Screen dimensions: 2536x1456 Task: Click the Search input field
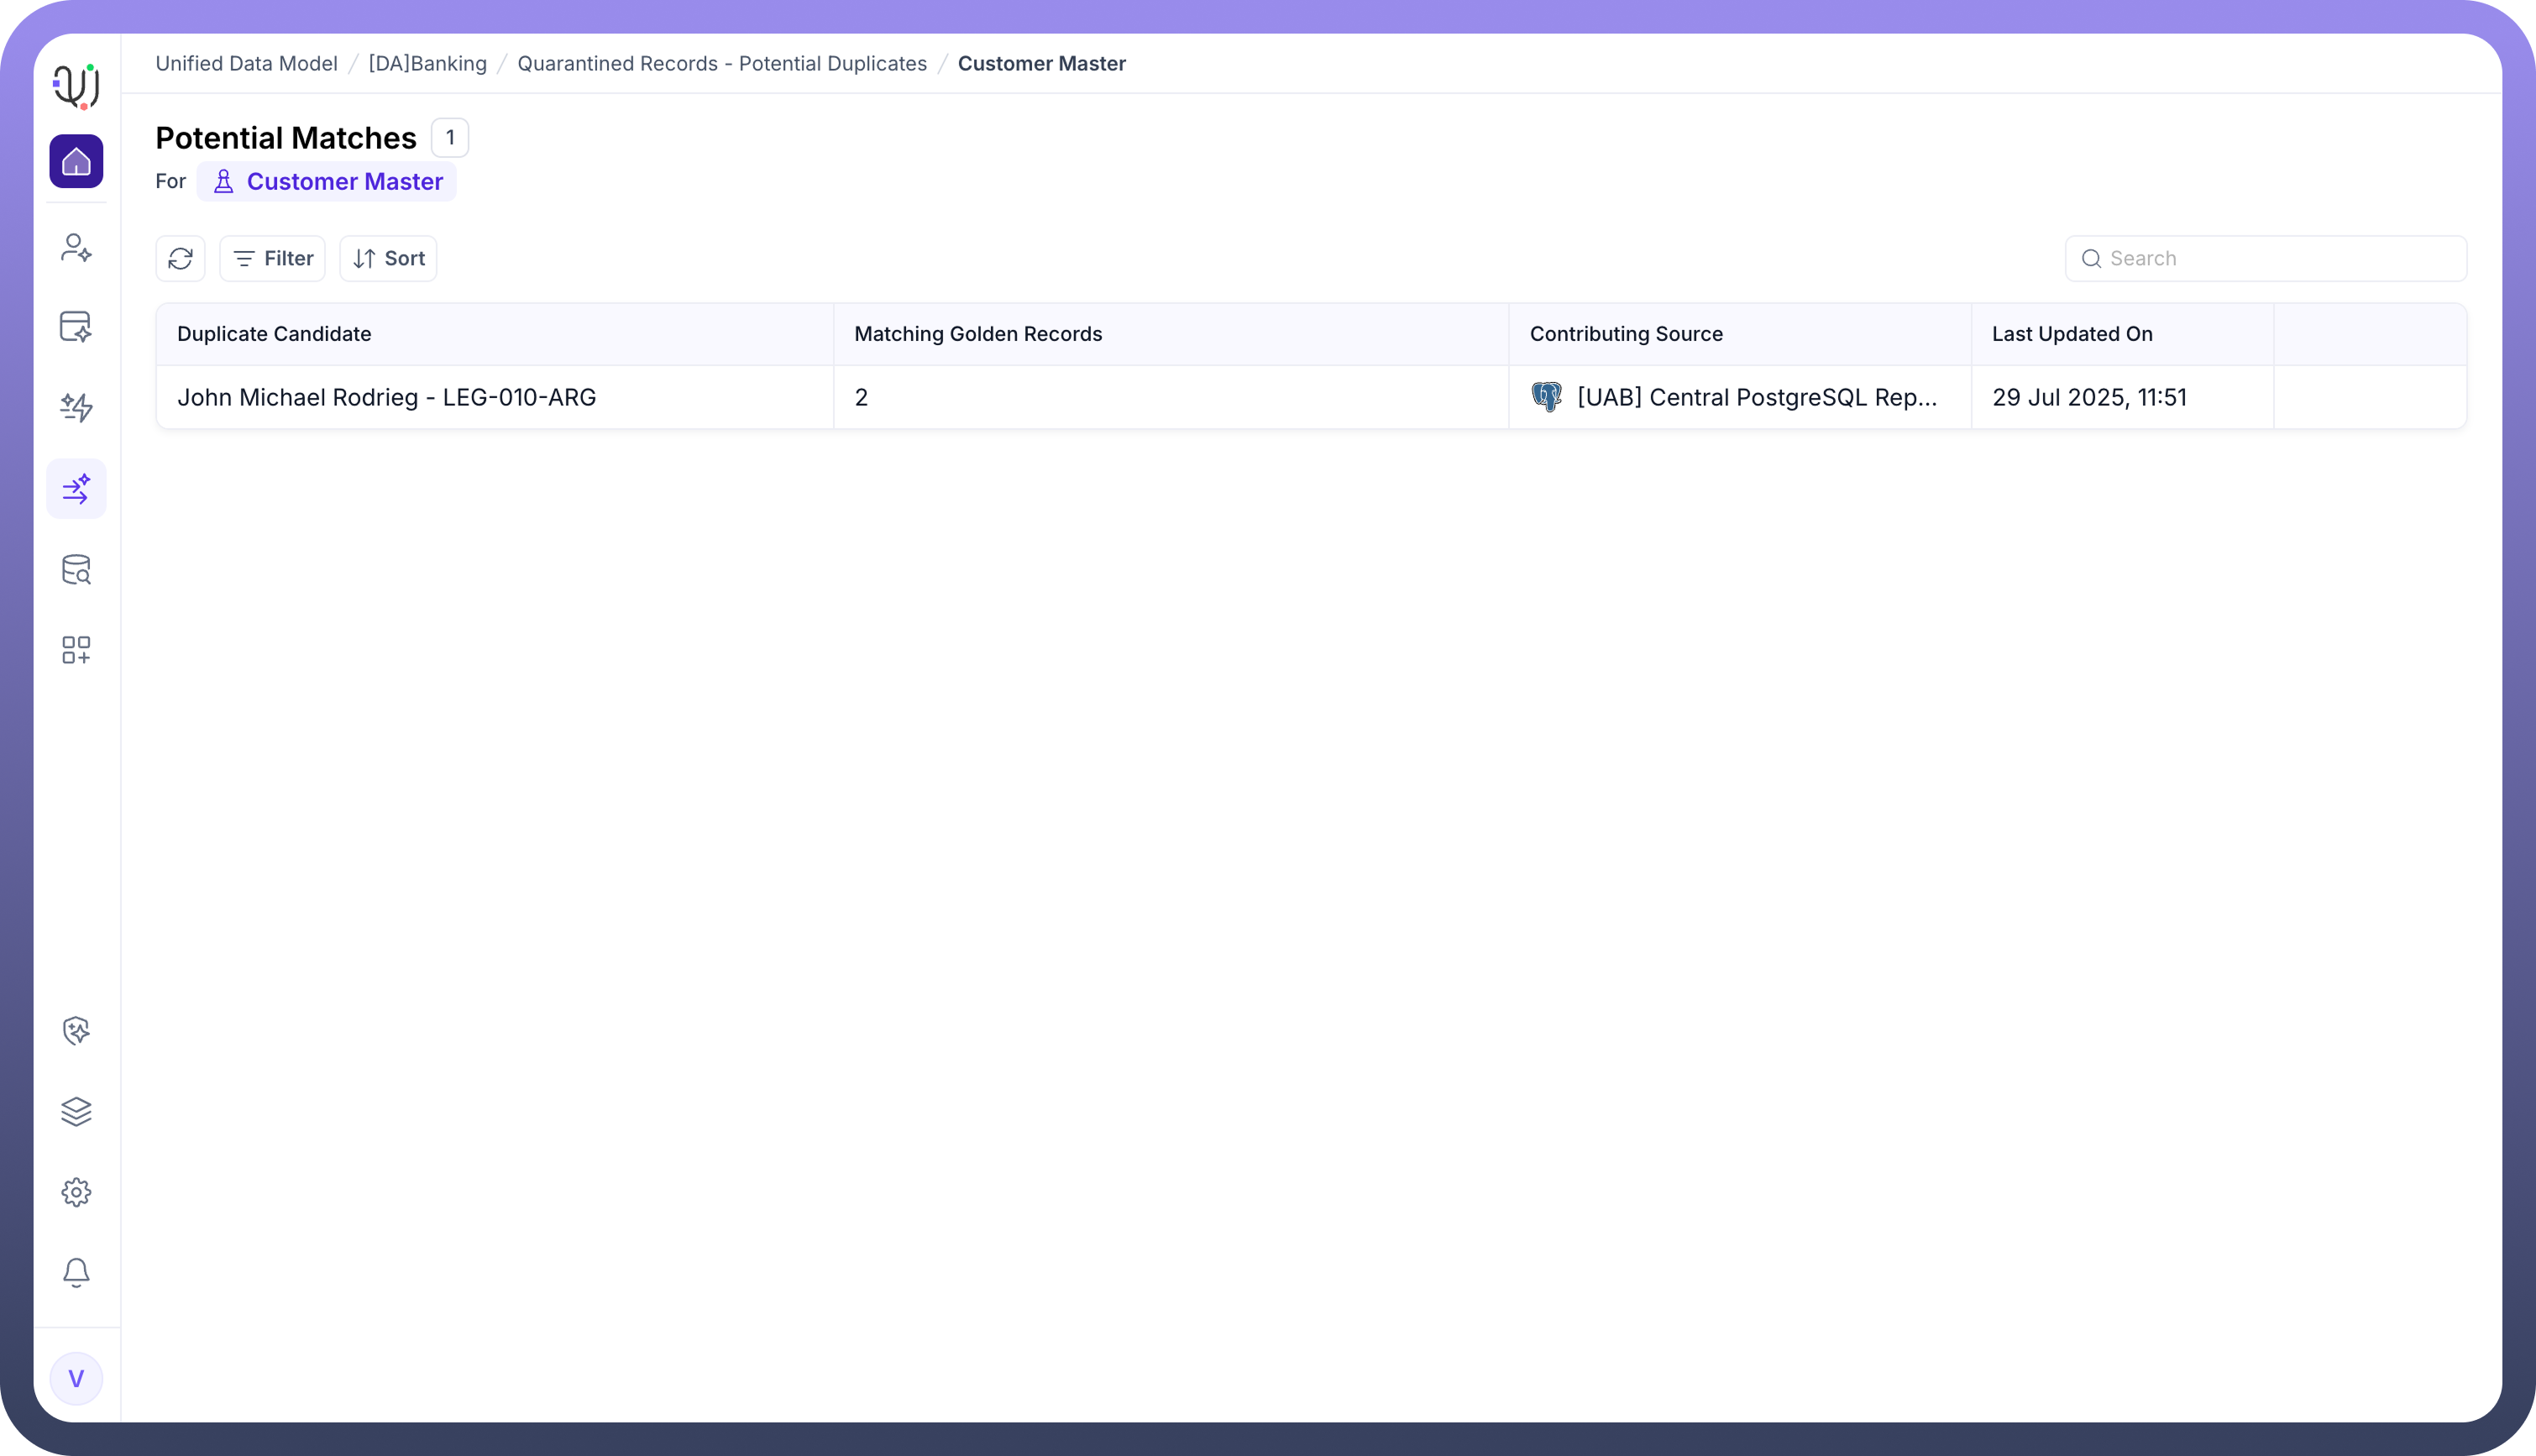(2266, 259)
